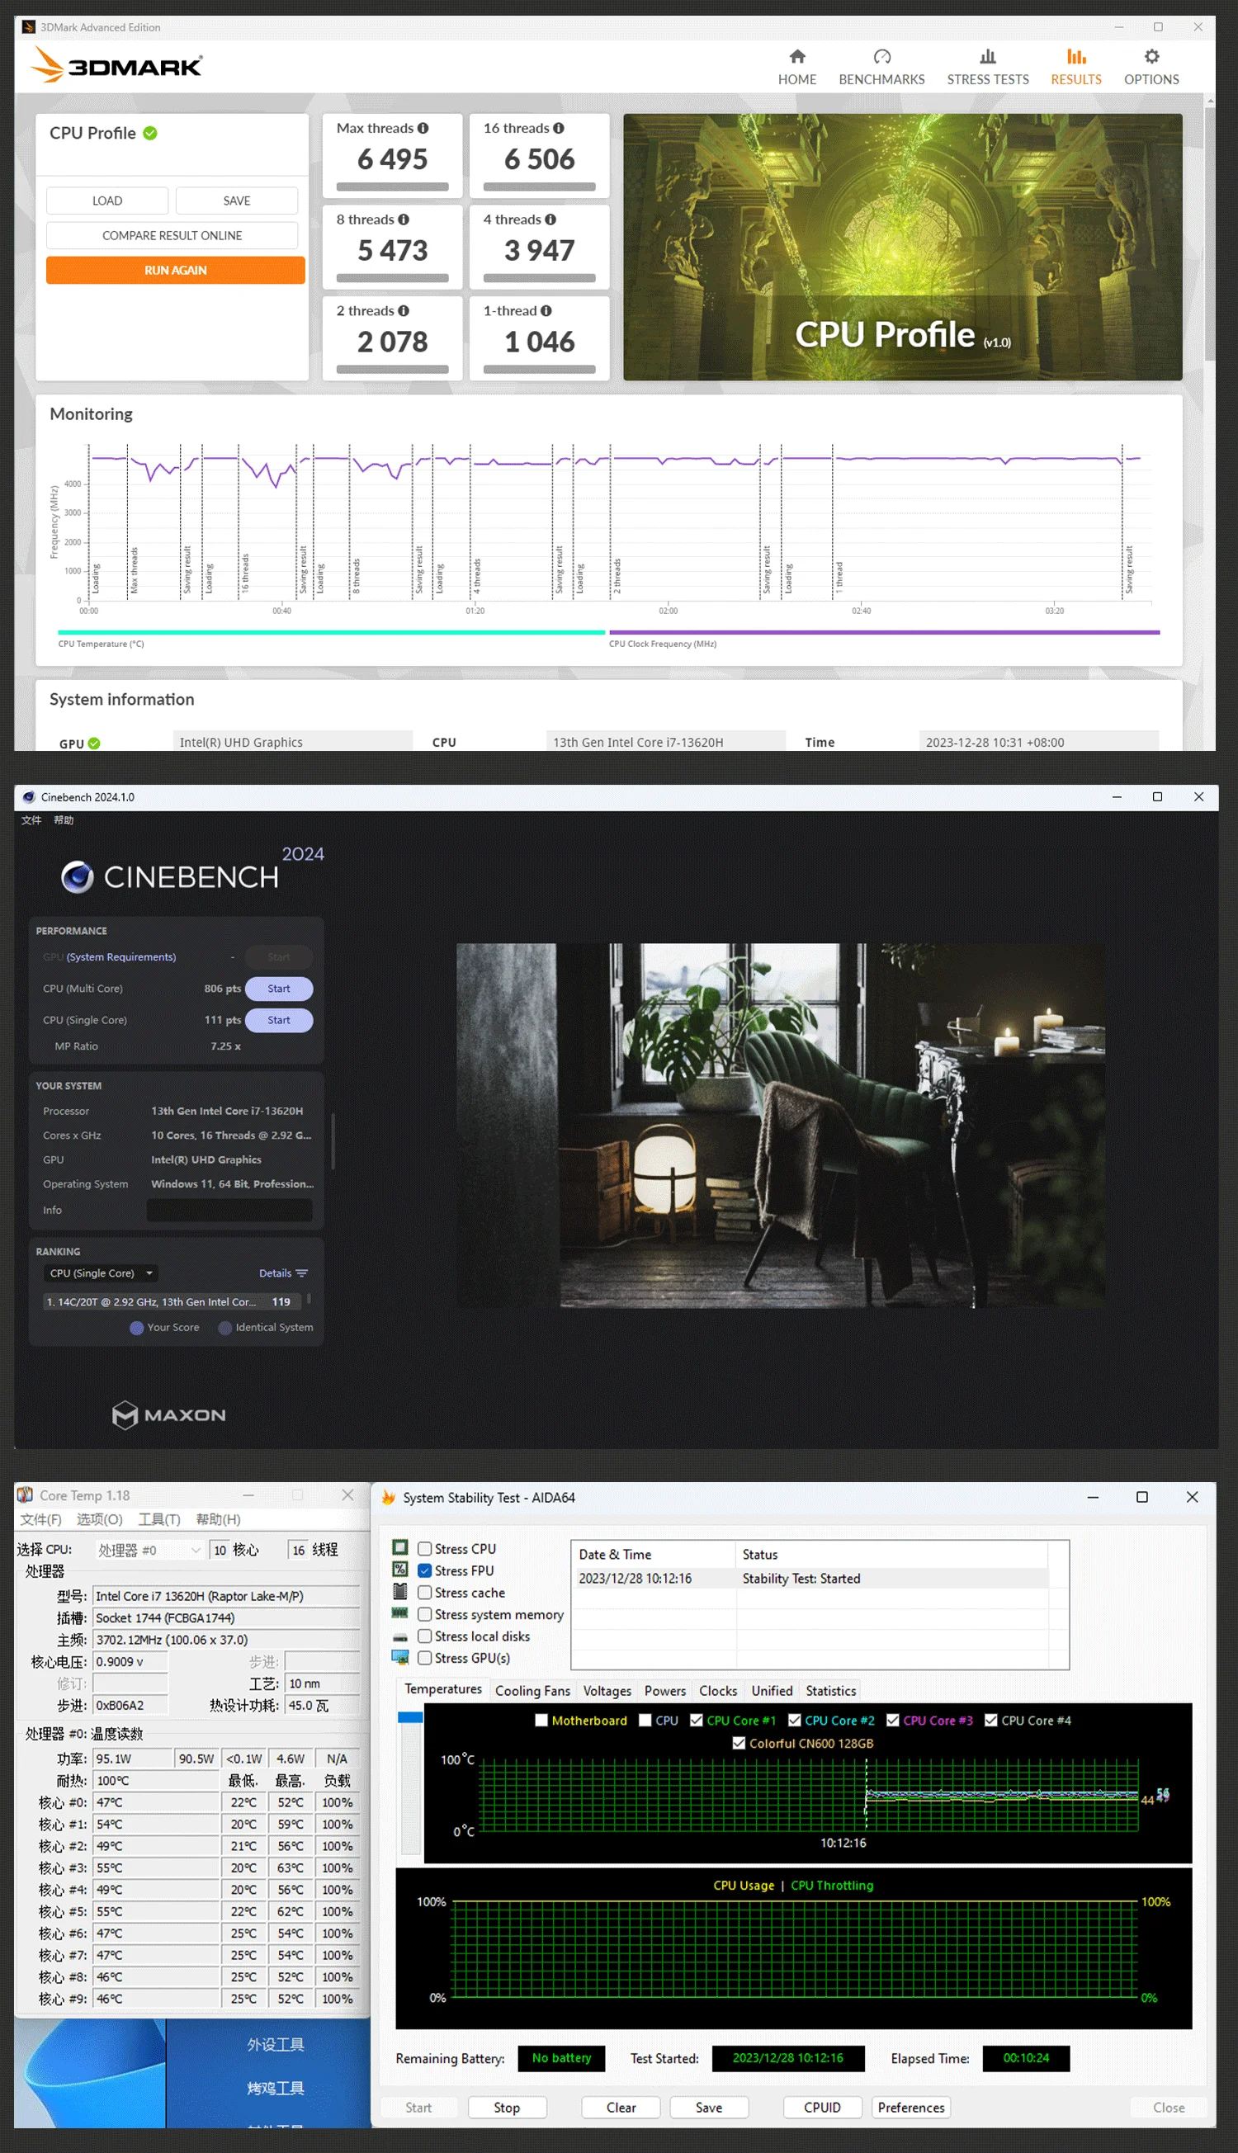
Task: Open the Core Temp options menu
Action: (x=100, y=1519)
